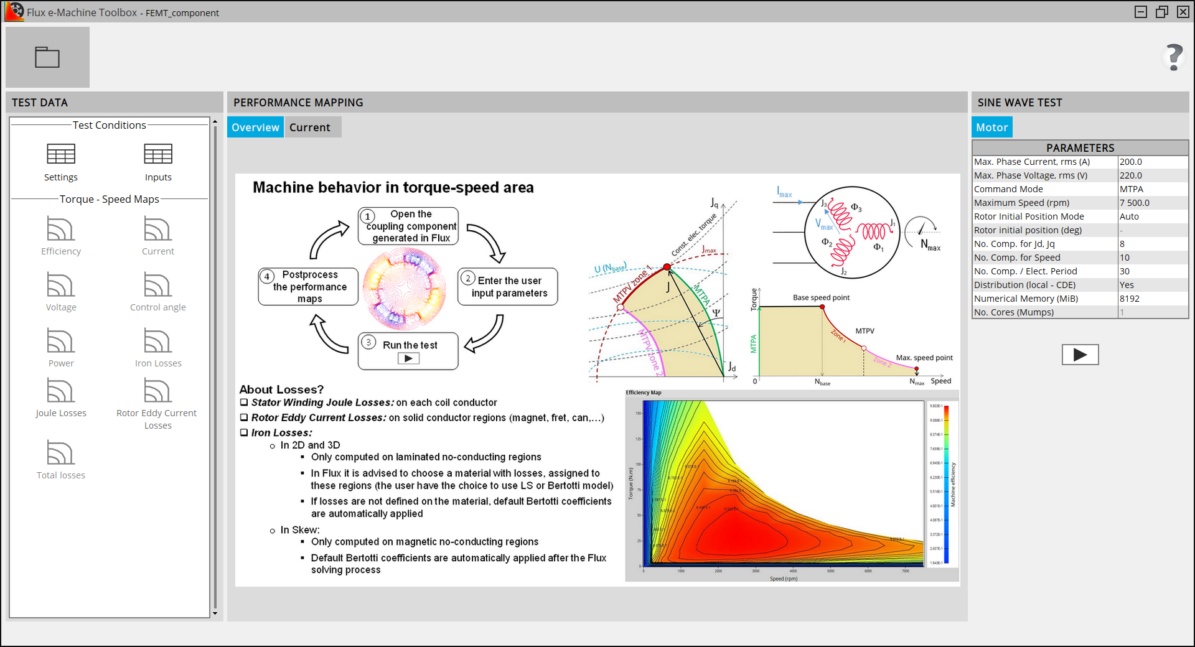
Task: Run the test with the play button
Action: pyautogui.click(x=1080, y=355)
